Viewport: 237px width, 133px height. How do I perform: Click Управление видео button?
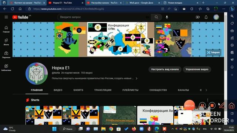click(x=197, y=69)
